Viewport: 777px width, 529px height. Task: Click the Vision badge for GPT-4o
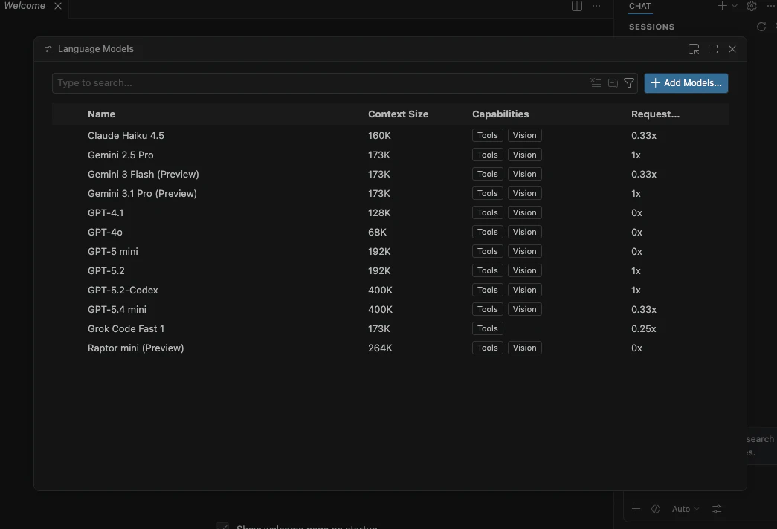click(x=525, y=232)
